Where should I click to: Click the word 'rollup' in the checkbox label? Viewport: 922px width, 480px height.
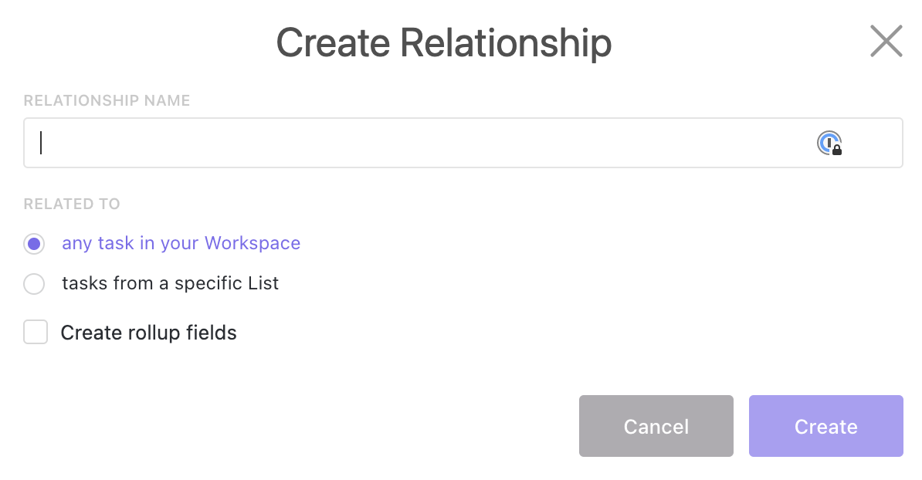(150, 333)
